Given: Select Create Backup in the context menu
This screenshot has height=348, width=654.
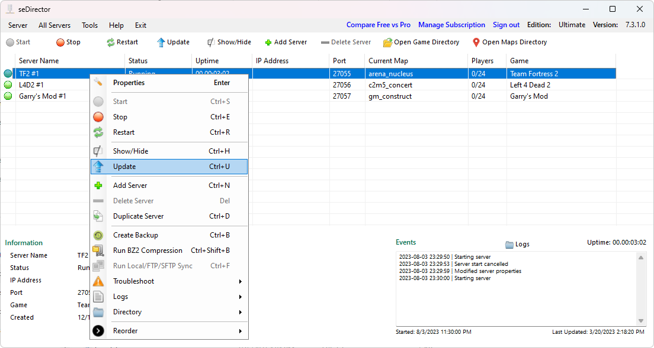Looking at the screenshot, I should (135, 235).
